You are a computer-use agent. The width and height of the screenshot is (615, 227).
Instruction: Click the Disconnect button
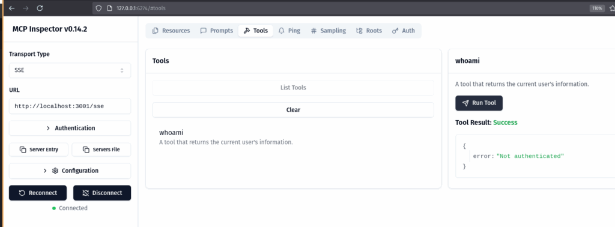point(102,193)
